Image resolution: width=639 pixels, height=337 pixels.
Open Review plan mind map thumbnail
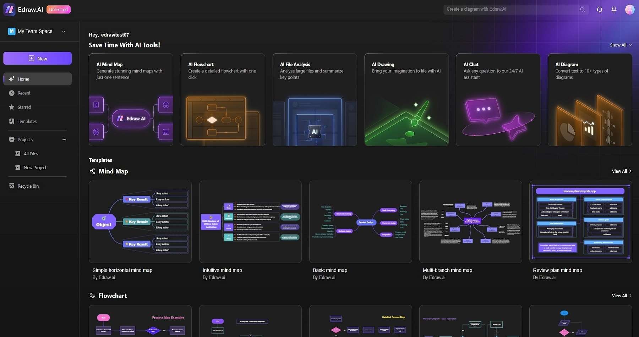coord(581,222)
